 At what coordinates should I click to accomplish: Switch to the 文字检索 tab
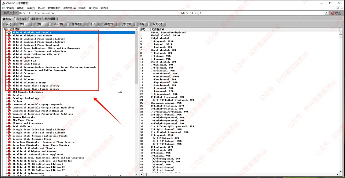coord(22,19)
